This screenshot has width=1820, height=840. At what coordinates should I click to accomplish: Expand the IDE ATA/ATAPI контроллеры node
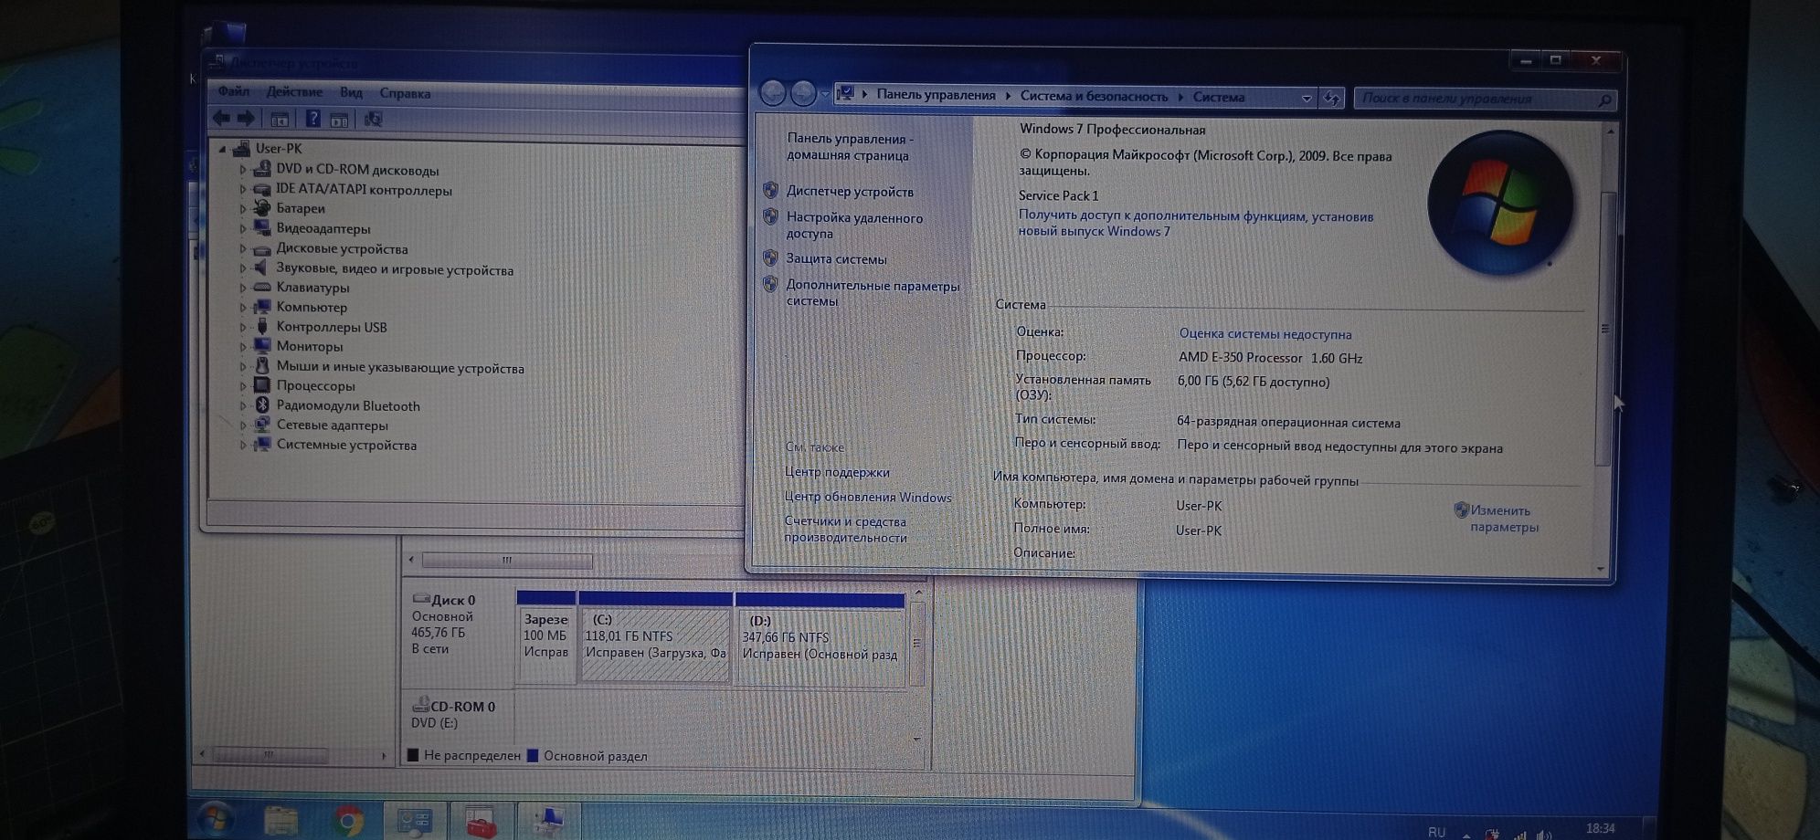(x=243, y=189)
